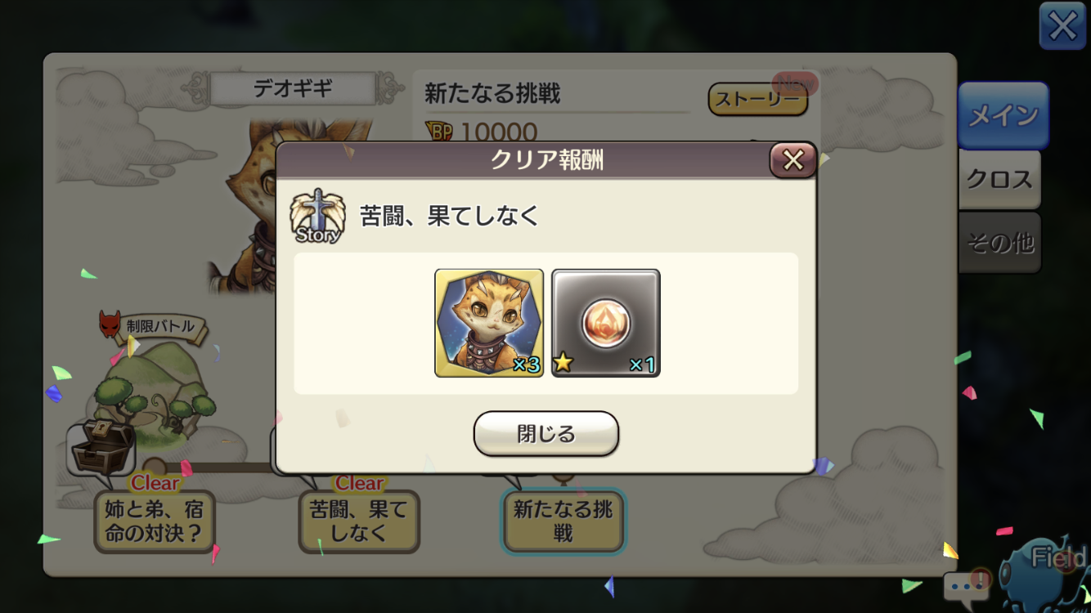The image size is (1091, 613).
Task: Click the red demon mask icon
Action: tap(110, 324)
